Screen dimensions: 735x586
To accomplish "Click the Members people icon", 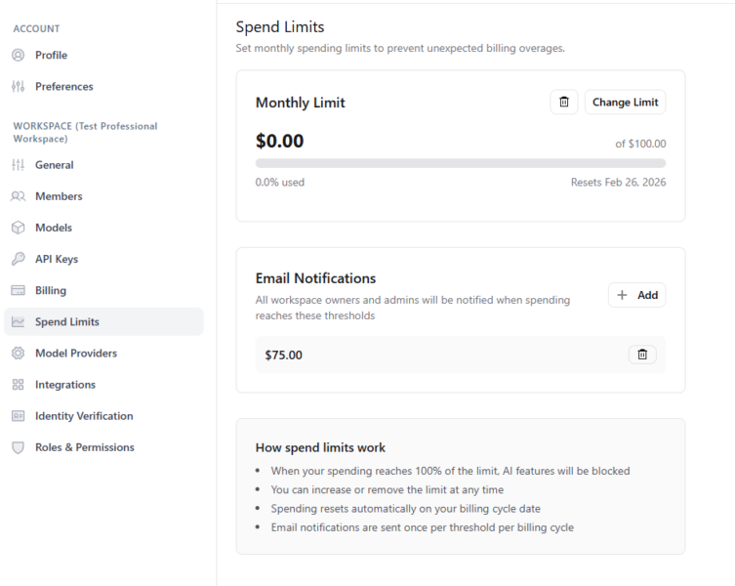I will [18, 196].
